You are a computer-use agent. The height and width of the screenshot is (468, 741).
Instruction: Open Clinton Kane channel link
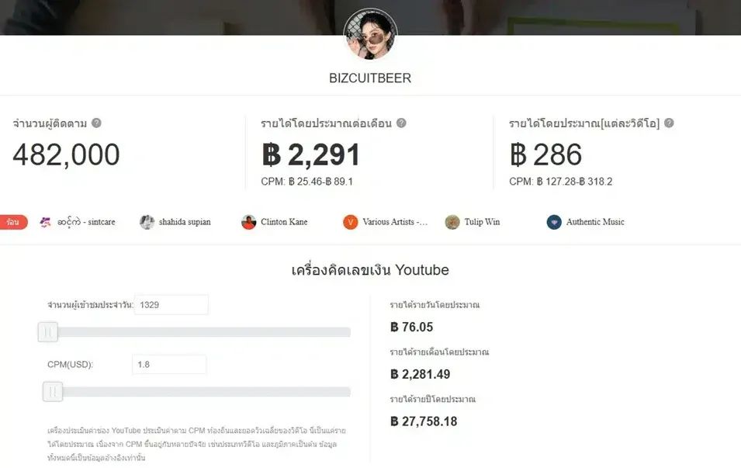click(x=284, y=222)
